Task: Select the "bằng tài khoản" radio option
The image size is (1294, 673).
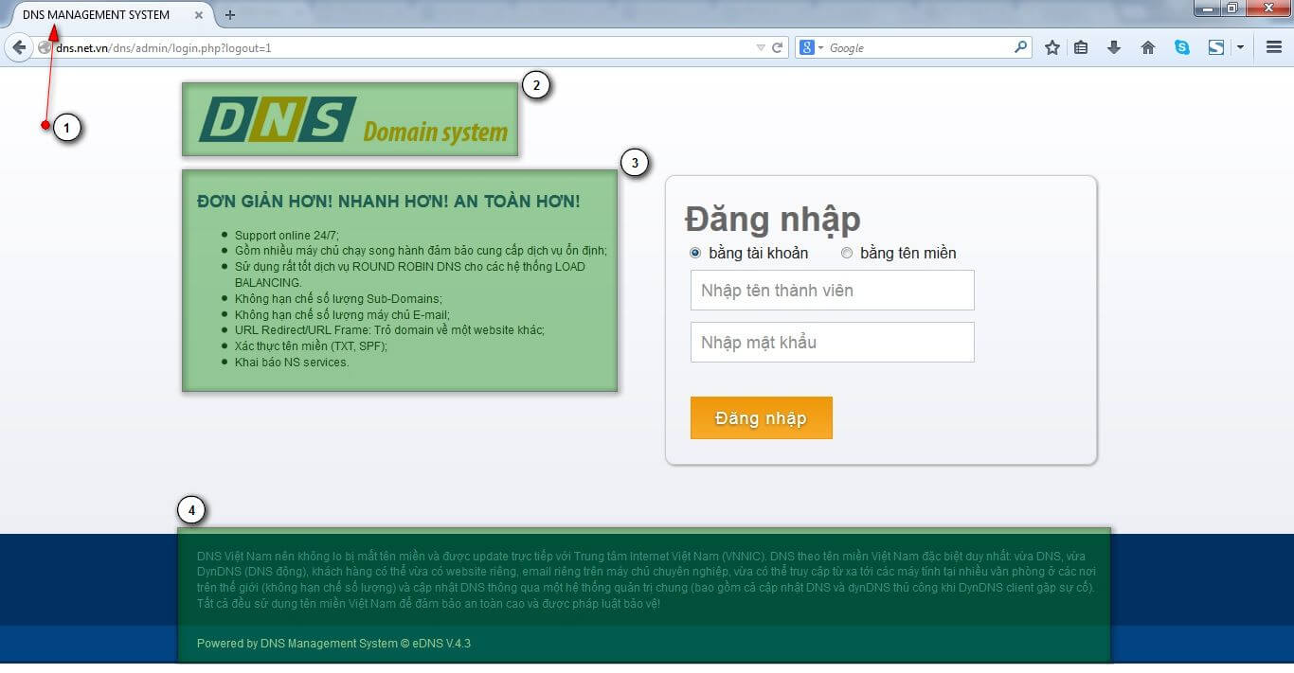Action: (x=695, y=253)
